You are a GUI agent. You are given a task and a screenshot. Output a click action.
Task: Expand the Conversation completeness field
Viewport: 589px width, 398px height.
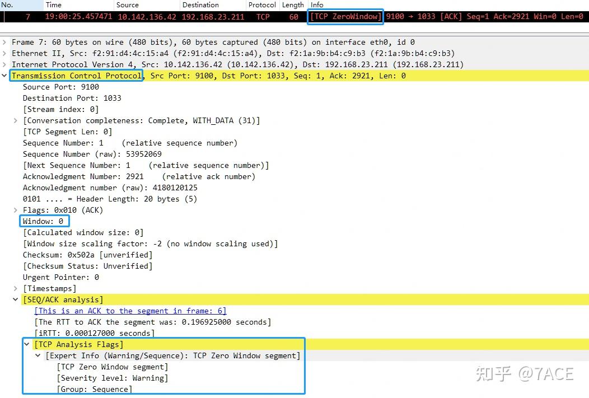15,120
